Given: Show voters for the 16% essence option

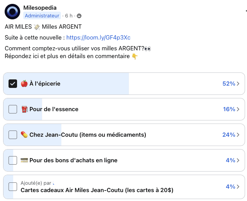Looking at the screenshot, I should [x=231, y=109].
